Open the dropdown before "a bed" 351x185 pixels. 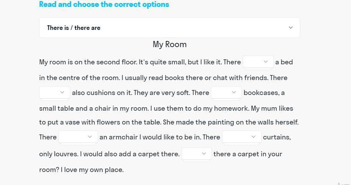tap(258, 62)
